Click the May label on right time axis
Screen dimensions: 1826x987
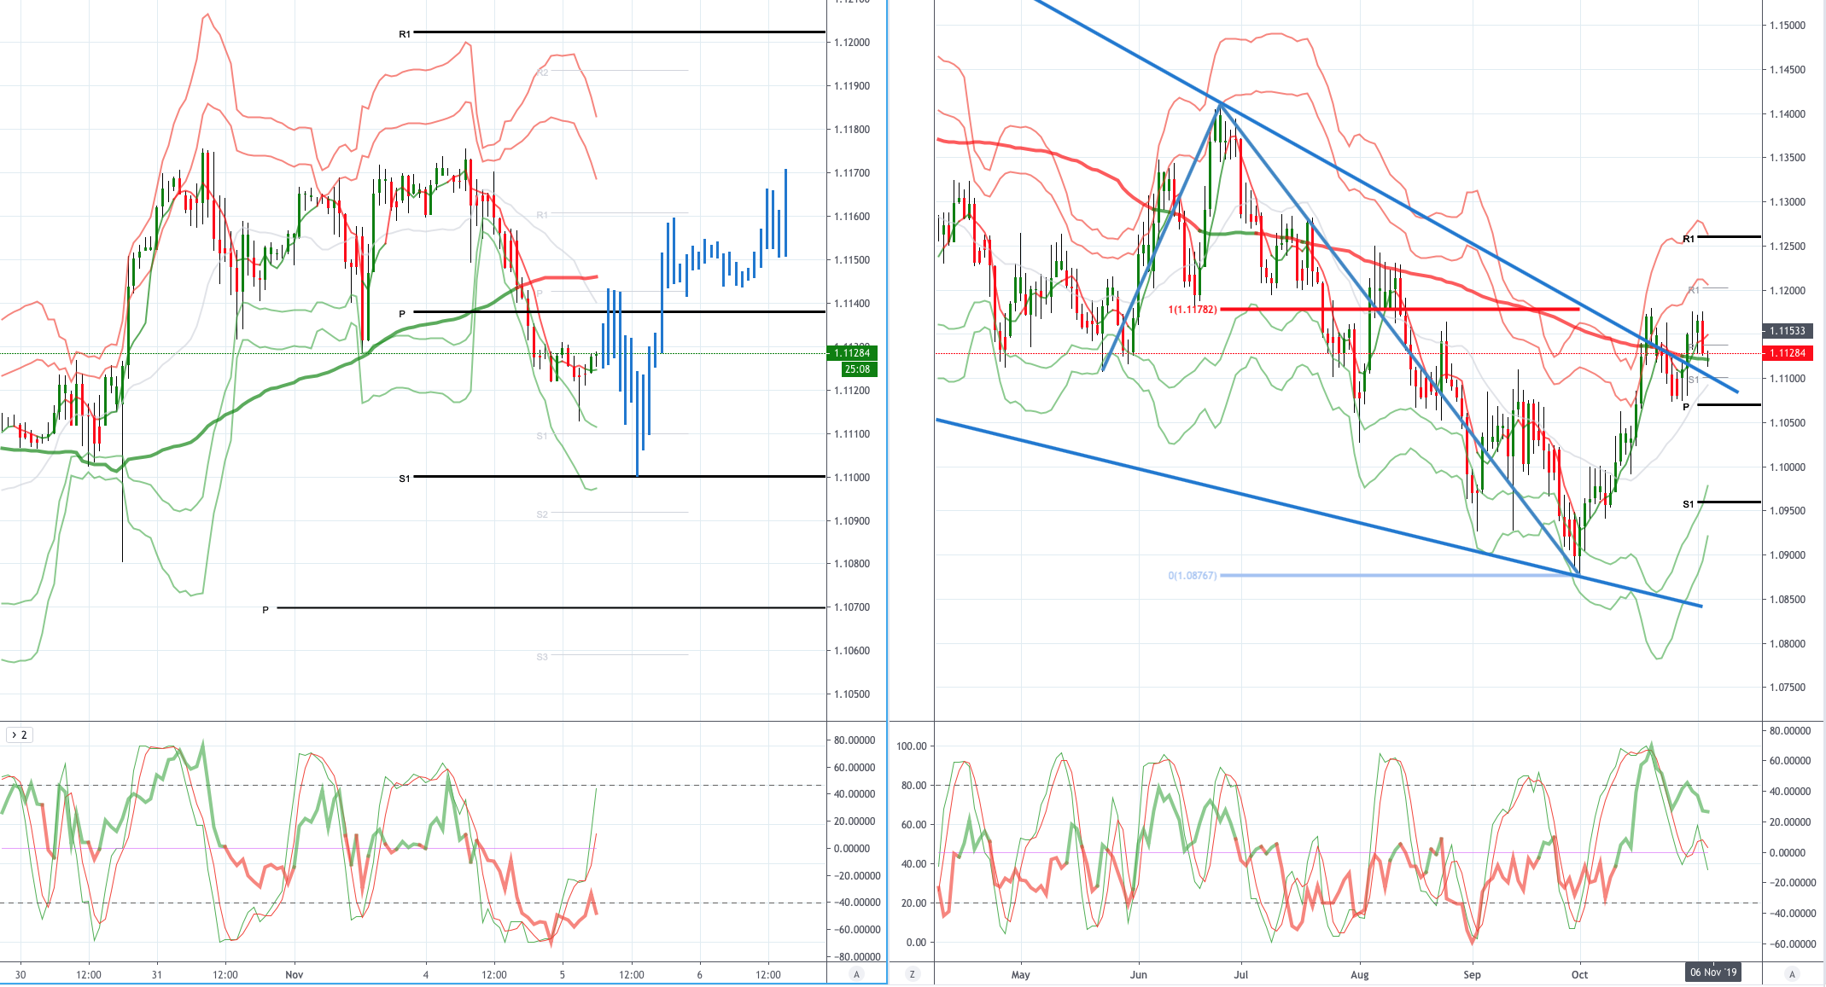tap(1021, 974)
